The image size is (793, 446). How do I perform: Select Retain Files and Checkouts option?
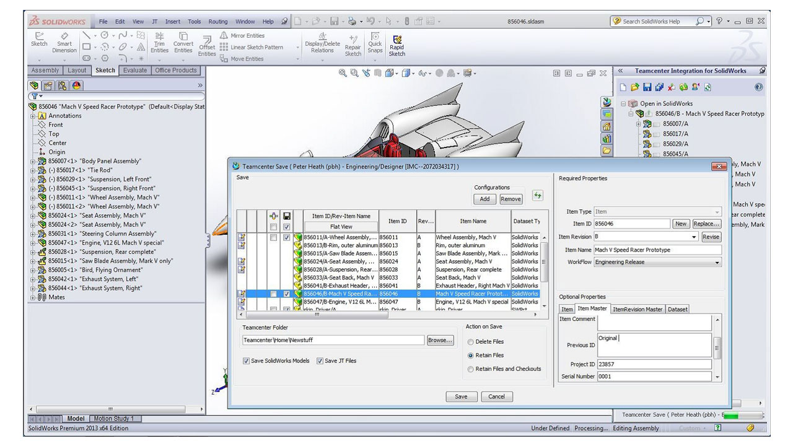point(471,369)
